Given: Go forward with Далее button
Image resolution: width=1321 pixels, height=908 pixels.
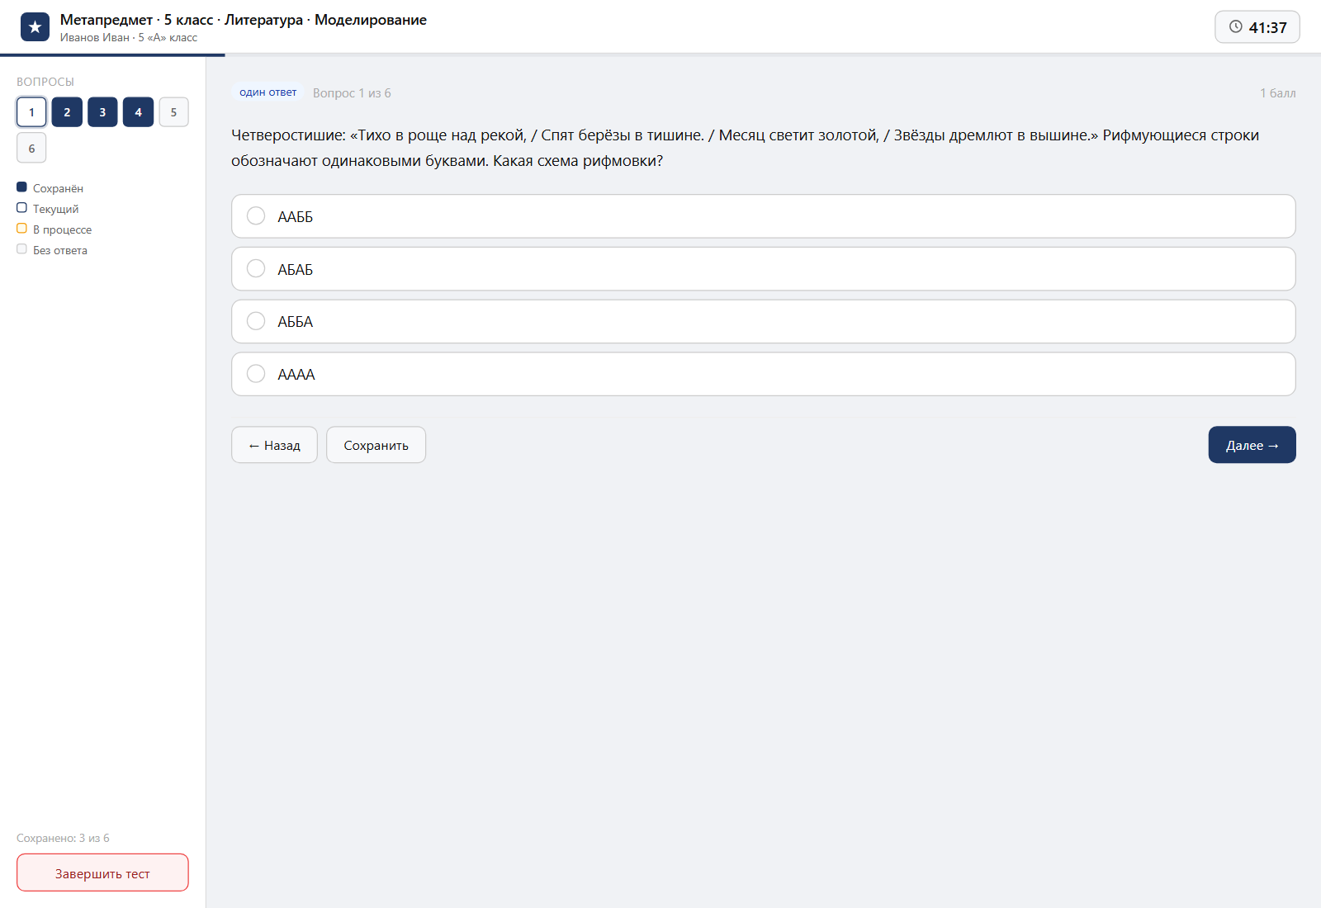Looking at the screenshot, I should [1252, 445].
